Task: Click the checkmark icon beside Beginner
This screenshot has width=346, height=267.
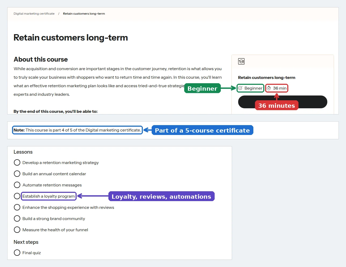Action: (240, 88)
